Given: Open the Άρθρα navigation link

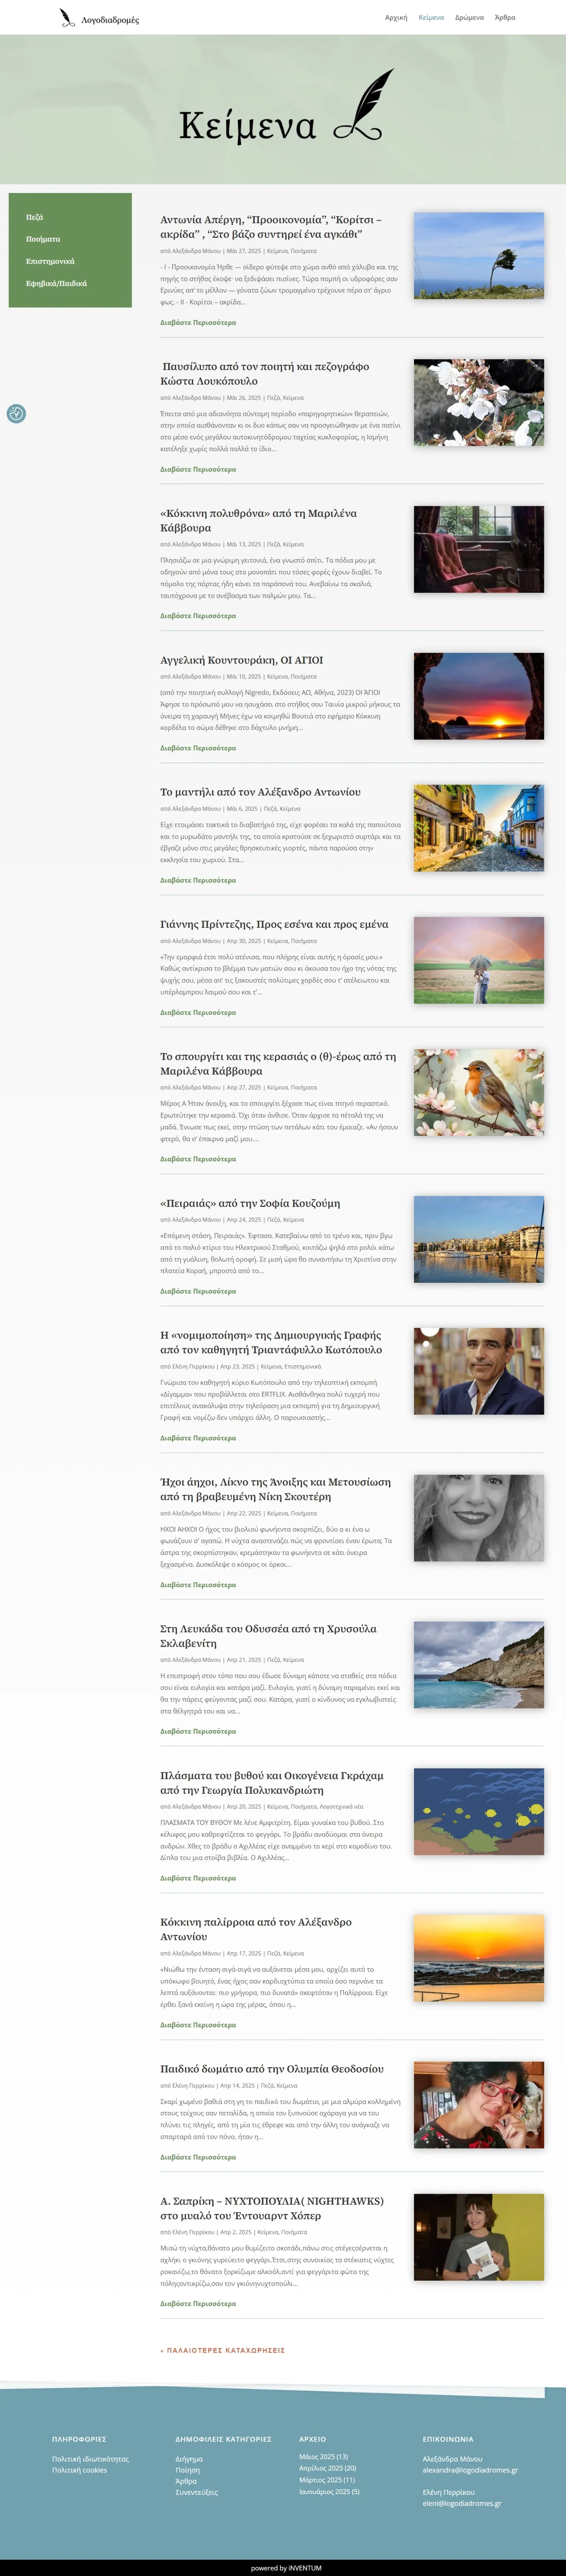Looking at the screenshot, I should (x=505, y=18).
